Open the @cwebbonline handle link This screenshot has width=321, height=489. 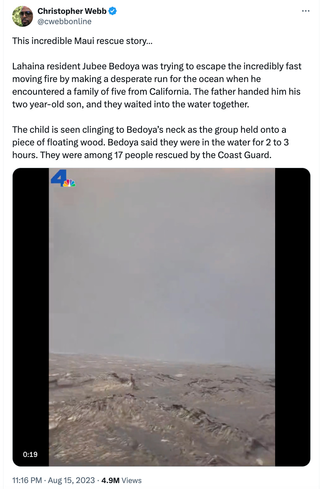pos(64,21)
